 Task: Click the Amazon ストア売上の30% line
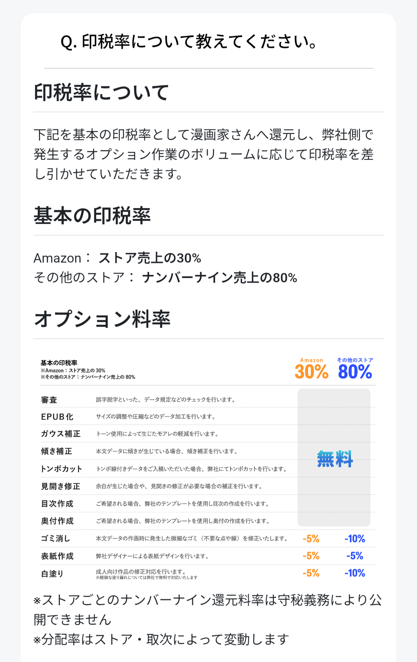[x=117, y=258]
